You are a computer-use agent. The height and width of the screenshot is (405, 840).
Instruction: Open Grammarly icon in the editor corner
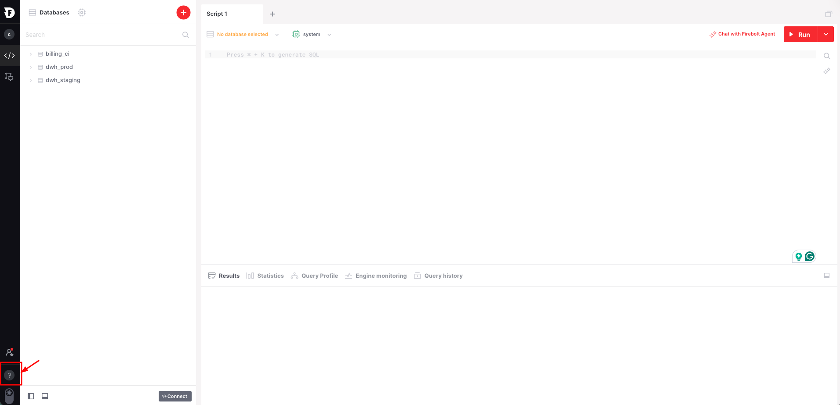[809, 256]
